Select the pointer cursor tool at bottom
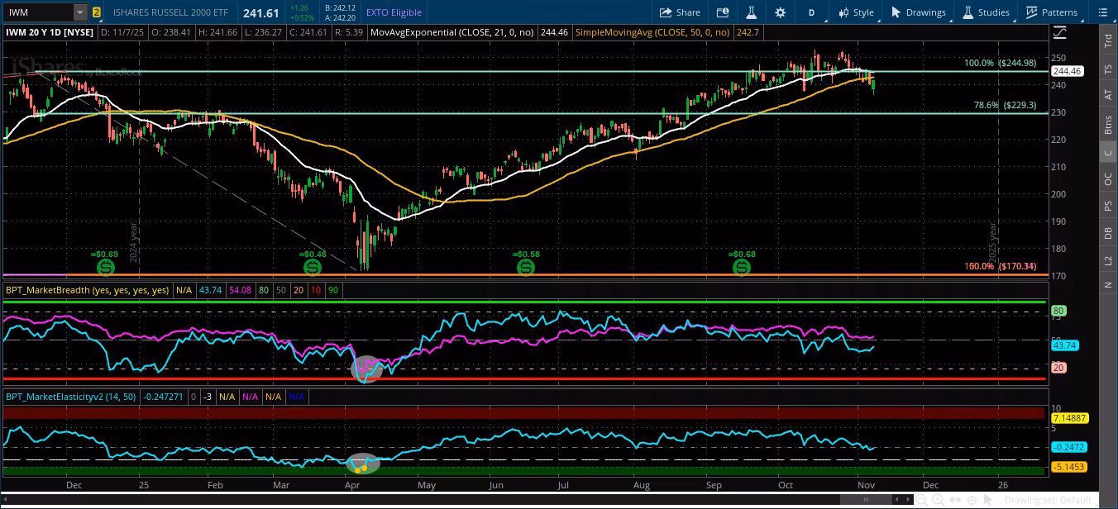This screenshot has width=1118, height=509. tap(988, 499)
